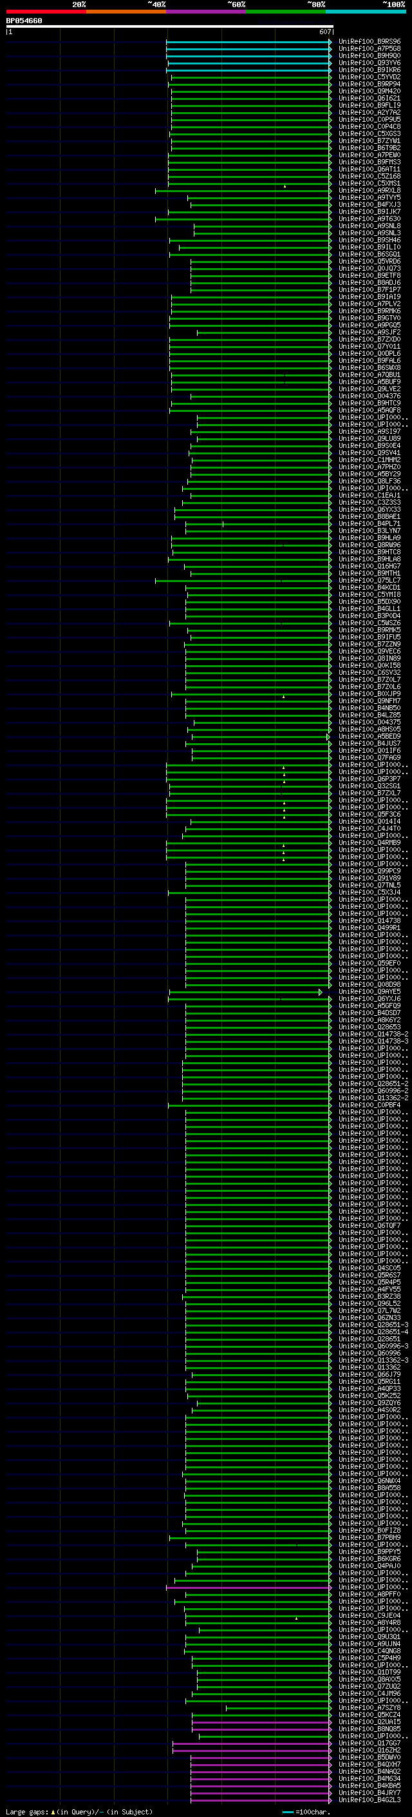The image size is (412, 1817).
Task: Select hit label UniRef100_C3Z3S3
Action: [369, 502]
